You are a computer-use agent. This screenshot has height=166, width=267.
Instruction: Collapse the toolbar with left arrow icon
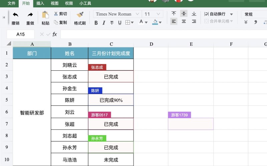point(4,18)
